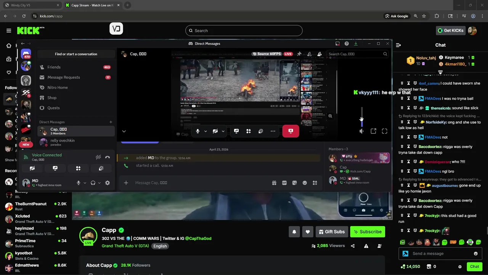Image resolution: width=488 pixels, height=275 pixels.
Task: Toggle notifications bell for Capp
Action: (x=294, y=231)
